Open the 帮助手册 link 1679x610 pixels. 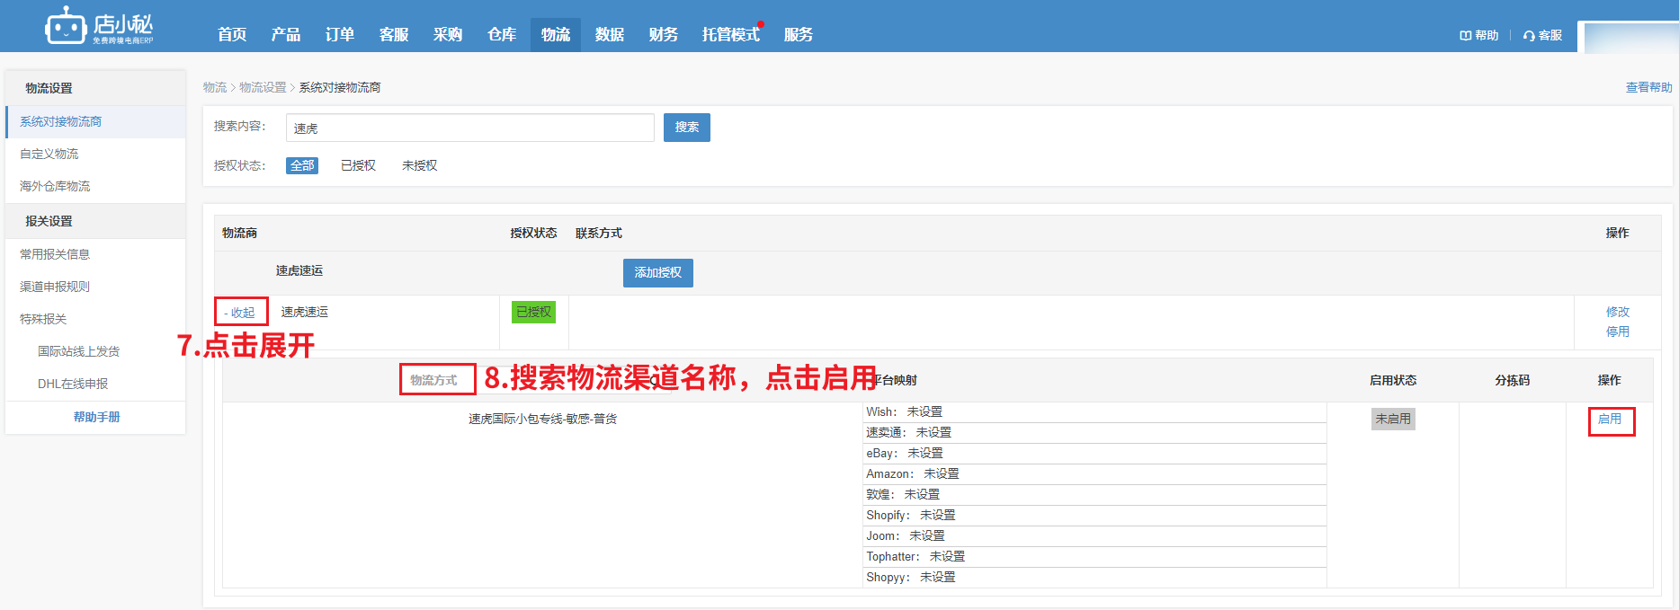tap(96, 417)
